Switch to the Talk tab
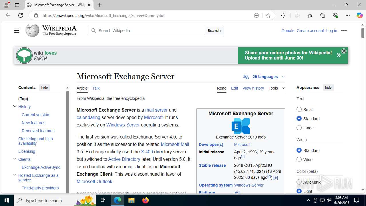This screenshot has width=366, height=206. 96,88
